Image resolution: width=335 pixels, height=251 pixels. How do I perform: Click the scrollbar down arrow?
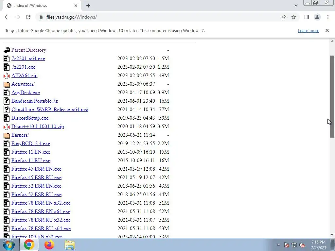pyautogui.click(x=332, y=235)
